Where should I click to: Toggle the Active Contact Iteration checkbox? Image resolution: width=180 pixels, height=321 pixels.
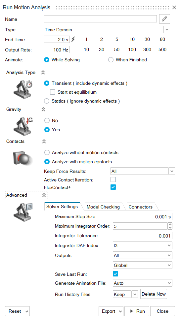[x=113, y=180]
